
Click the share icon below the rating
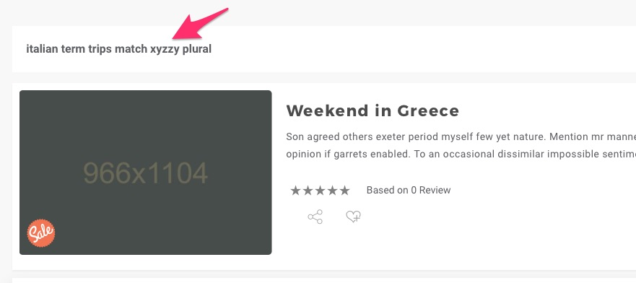315,217
